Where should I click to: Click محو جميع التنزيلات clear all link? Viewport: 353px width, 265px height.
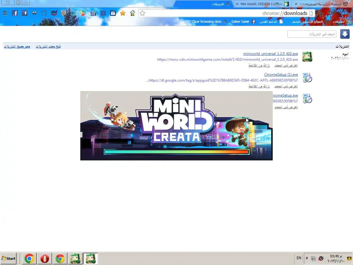pyautogui.click(x=17, y=46)
